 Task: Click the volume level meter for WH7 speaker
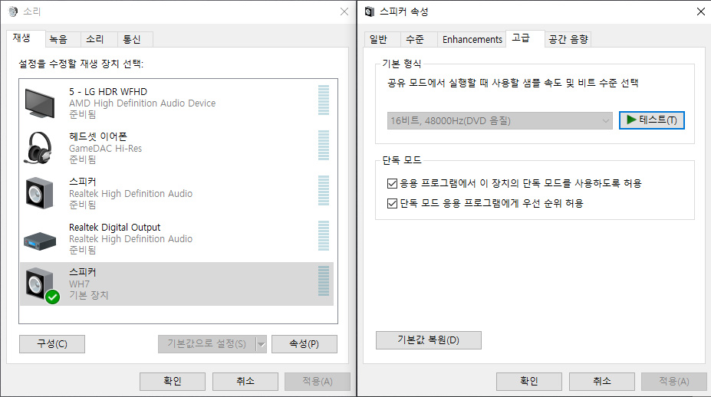point(324,281)
